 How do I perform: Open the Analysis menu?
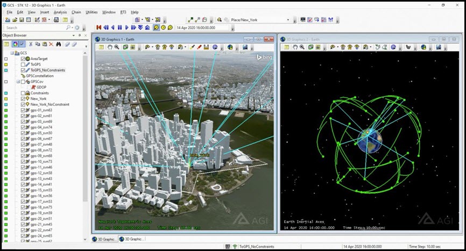(x=60, y=12)
